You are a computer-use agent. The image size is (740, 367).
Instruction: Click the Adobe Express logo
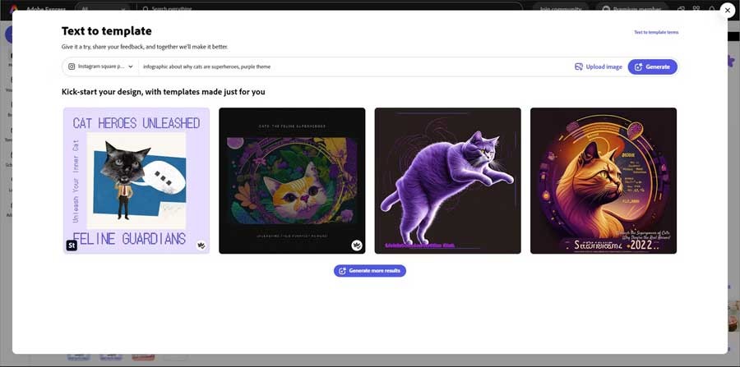(37, 9)
